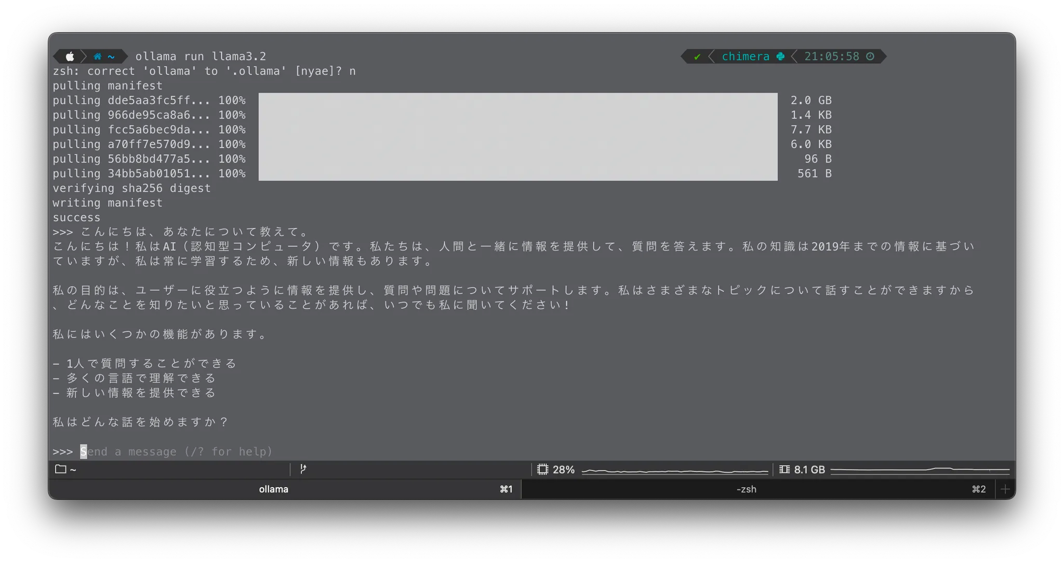Click the 'ollama run llama3.2' command text
1064x563 pixels.
click(x=201, y=57)
